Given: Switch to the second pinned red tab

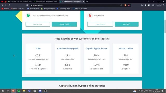Looking at the screenshot, I should point(5,2).
